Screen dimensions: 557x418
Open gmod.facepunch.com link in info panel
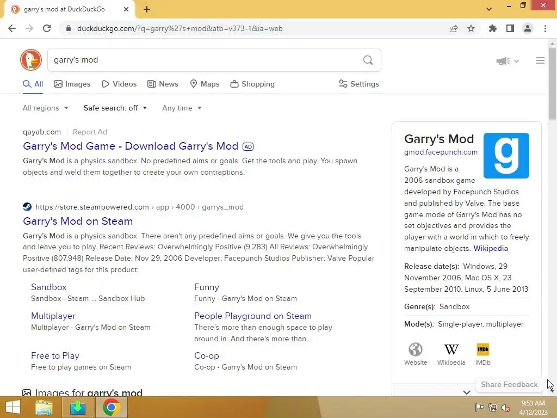click(441, 152)
